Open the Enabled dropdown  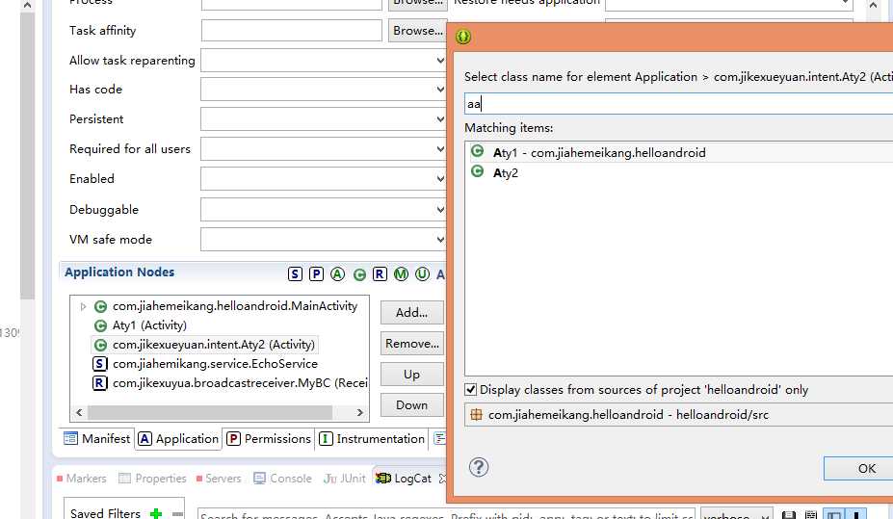point(324,179)
